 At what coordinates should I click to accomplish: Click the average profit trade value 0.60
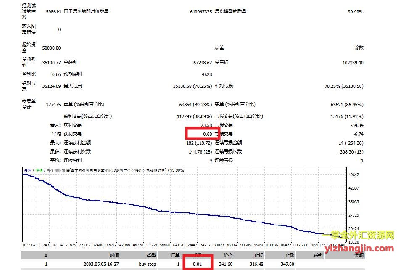coord(207,134)
